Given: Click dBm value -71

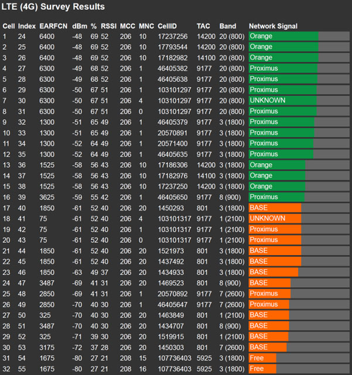Looking at the screenshot, I should [x=77, y=337].
